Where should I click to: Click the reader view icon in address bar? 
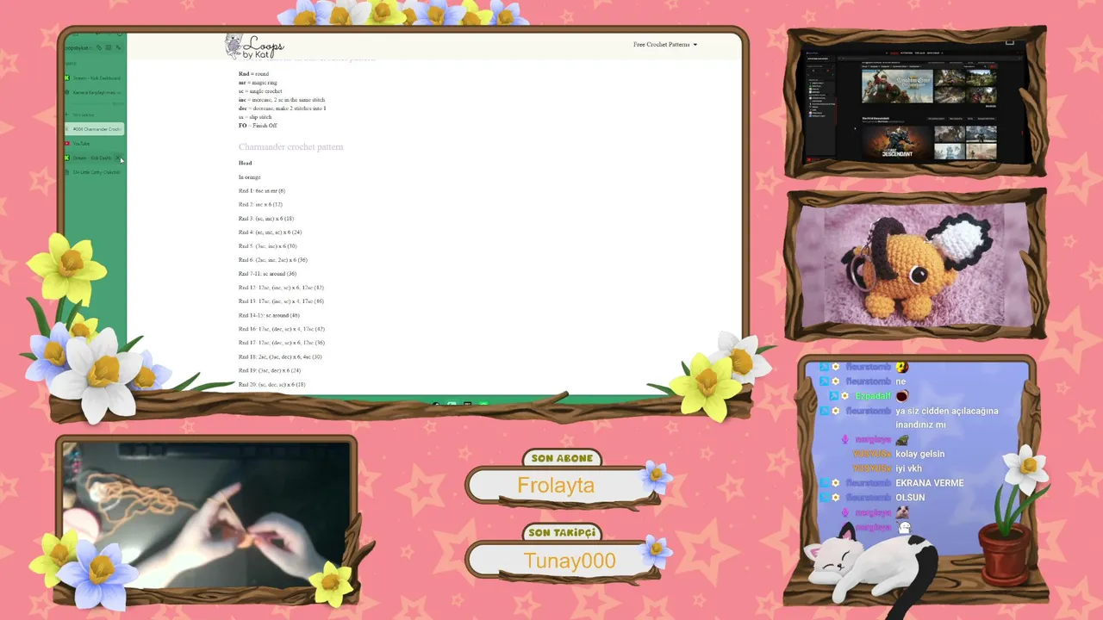click(109, 48)
